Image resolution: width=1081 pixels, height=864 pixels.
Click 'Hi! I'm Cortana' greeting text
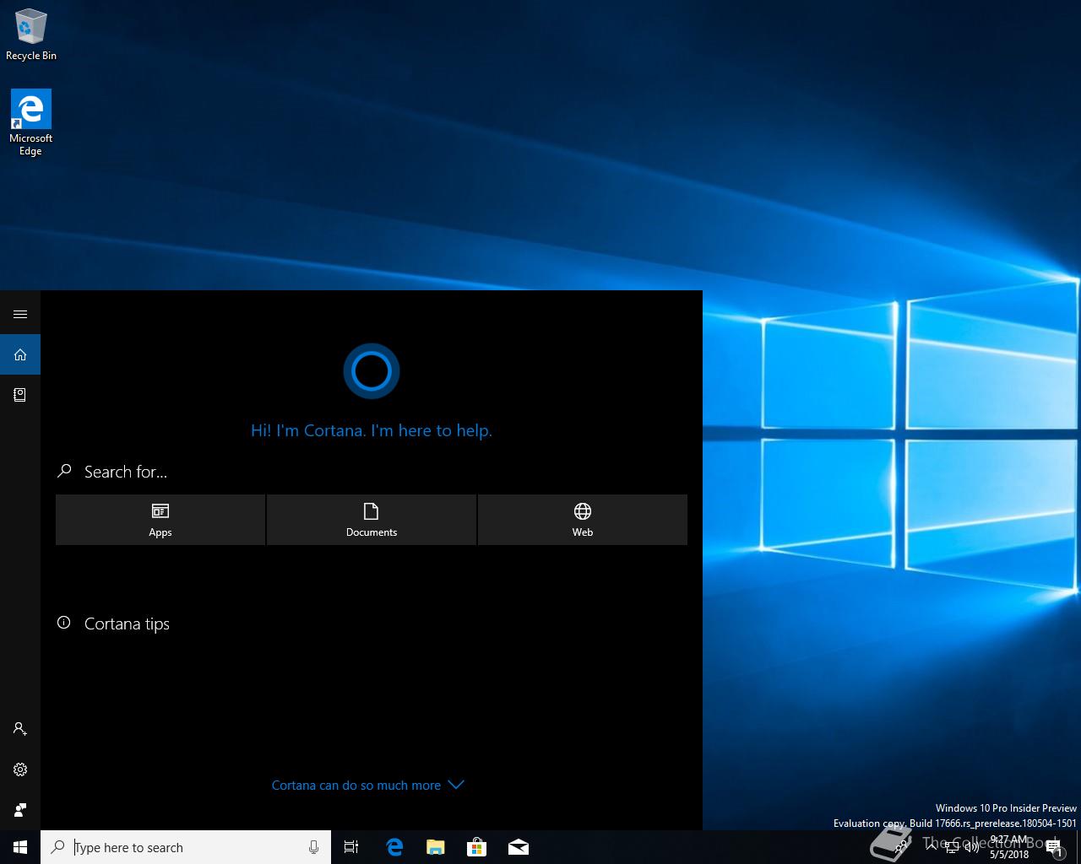coord(372,430)
